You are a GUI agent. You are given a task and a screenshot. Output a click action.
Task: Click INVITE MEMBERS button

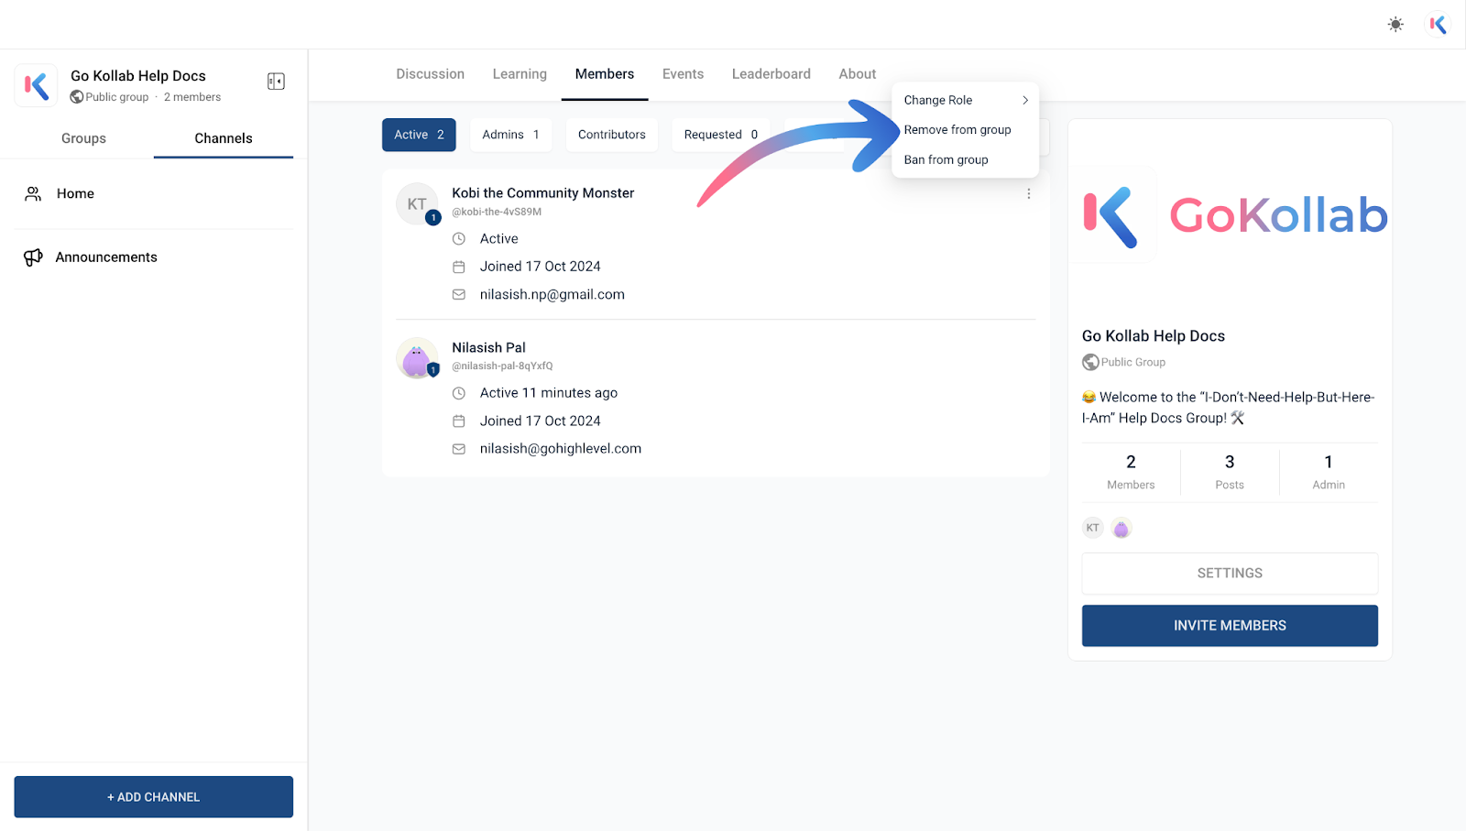click(x=1230, y=626)
